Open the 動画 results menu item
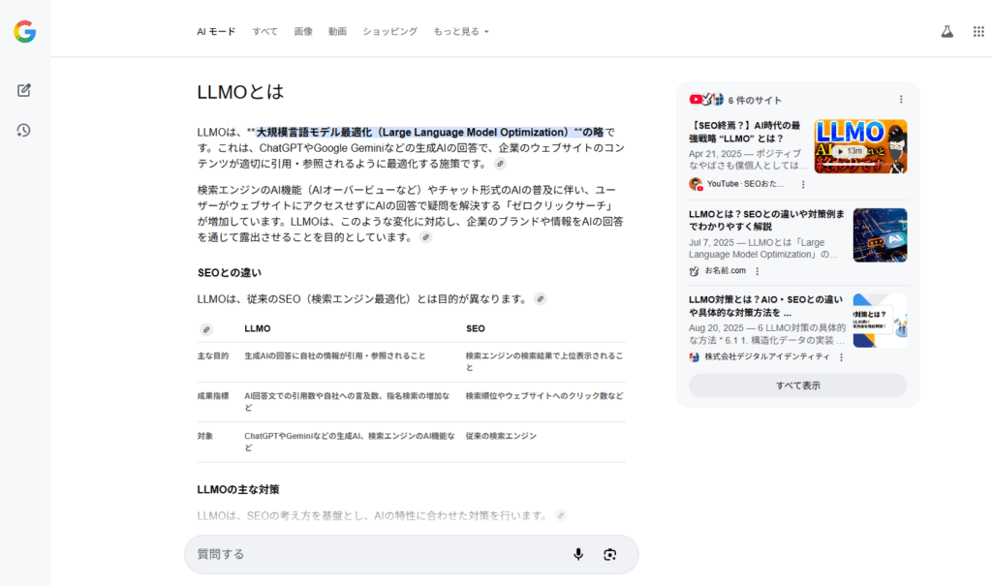Screen dimensions: 992x586 pos(337,31)
